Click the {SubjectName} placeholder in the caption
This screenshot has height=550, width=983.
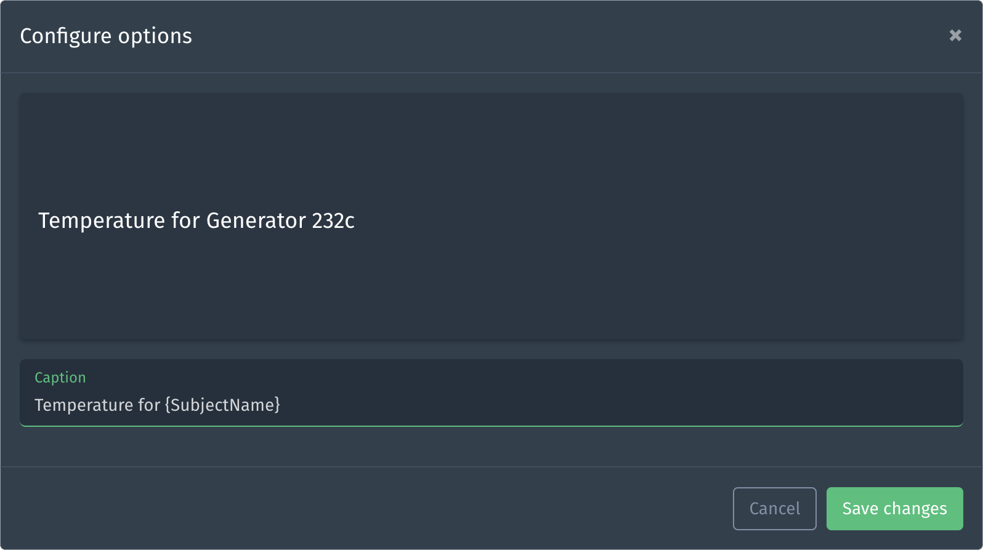click(222, 405)
